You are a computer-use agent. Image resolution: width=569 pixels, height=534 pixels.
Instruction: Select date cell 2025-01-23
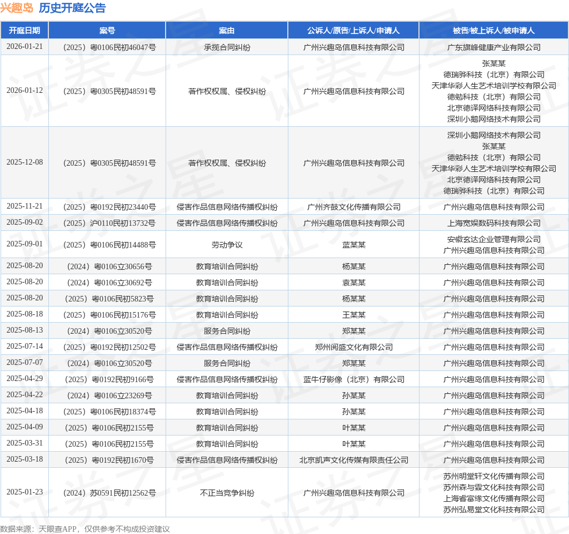(x=24, y=492)
